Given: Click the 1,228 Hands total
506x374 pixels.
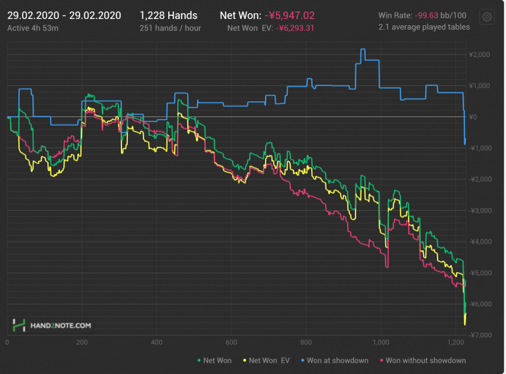Looking at the screenshot, I should [168, 15].
